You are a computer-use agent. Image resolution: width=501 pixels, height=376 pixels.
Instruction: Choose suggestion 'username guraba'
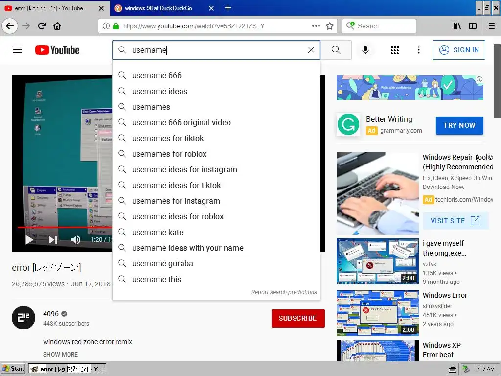pyautogui.click(x=216, y=263)
